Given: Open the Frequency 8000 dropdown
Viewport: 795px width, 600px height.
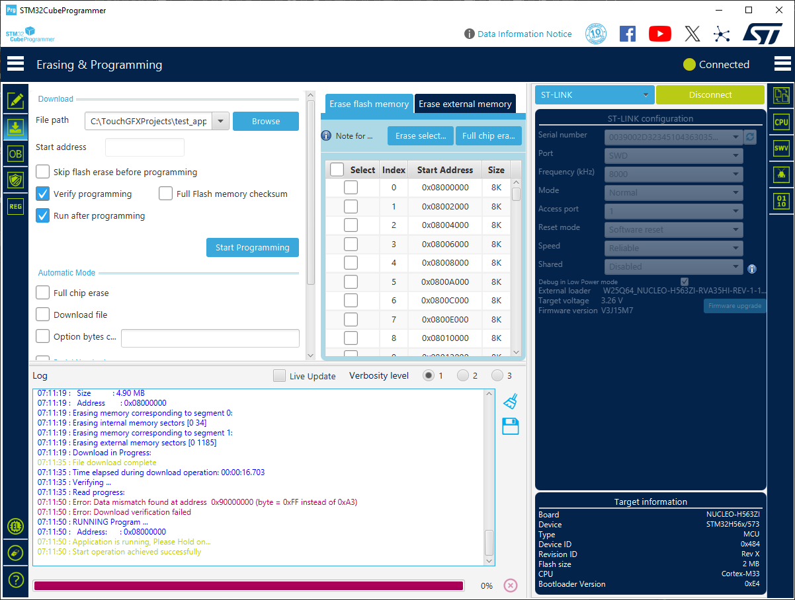Looking at the screenshot, I should [x=673, y=174].
